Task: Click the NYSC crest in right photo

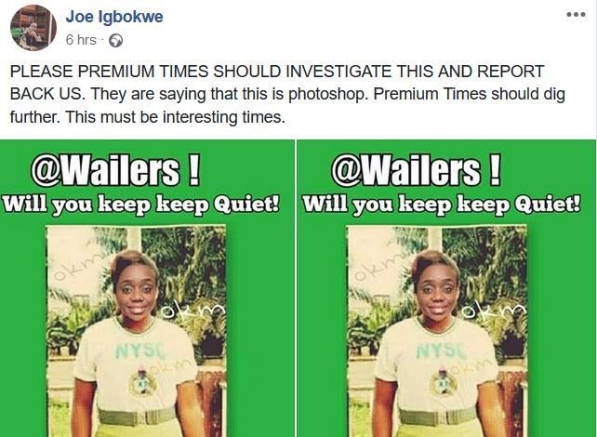Action: 444,381
